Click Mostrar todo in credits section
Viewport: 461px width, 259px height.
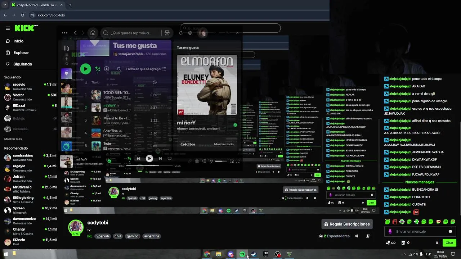coord(224,144)
